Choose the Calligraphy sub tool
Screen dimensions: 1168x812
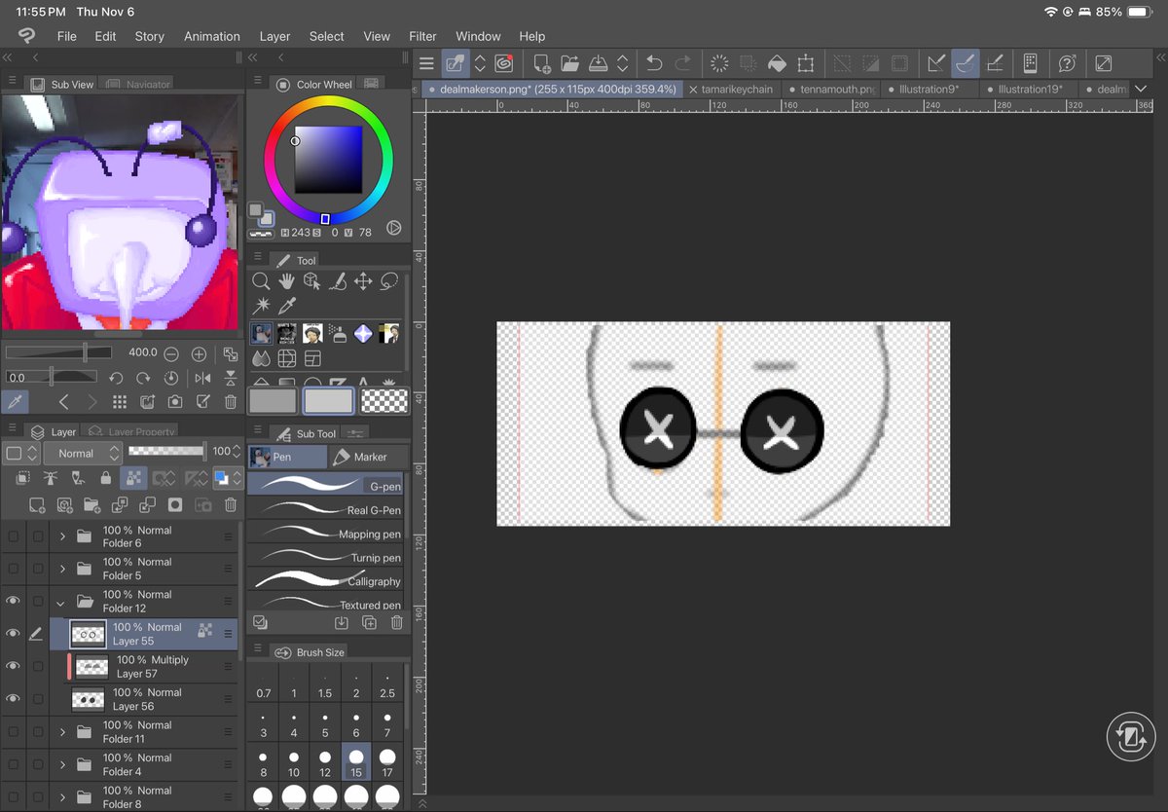324,580
